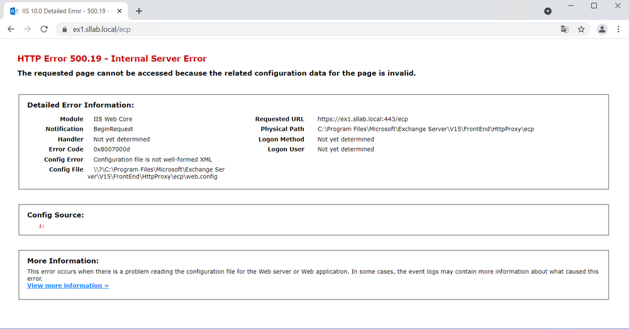Viewport: 629px width, 329px height.
Task: Click the error code value 0x8007000d
Action: click(x=111, y=149)
